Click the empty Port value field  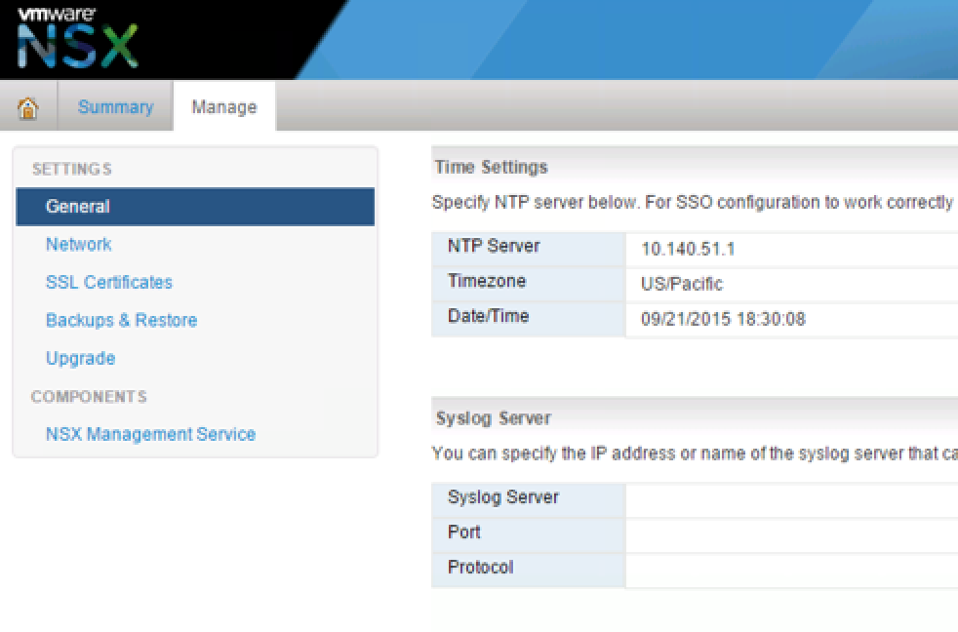pos(790,534)
